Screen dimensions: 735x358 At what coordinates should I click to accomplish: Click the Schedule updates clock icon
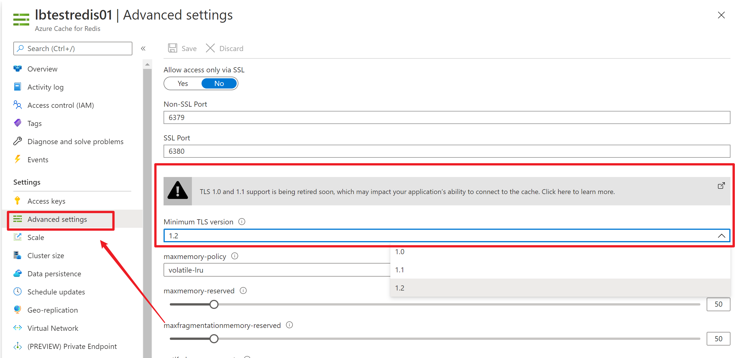[17, 292]
